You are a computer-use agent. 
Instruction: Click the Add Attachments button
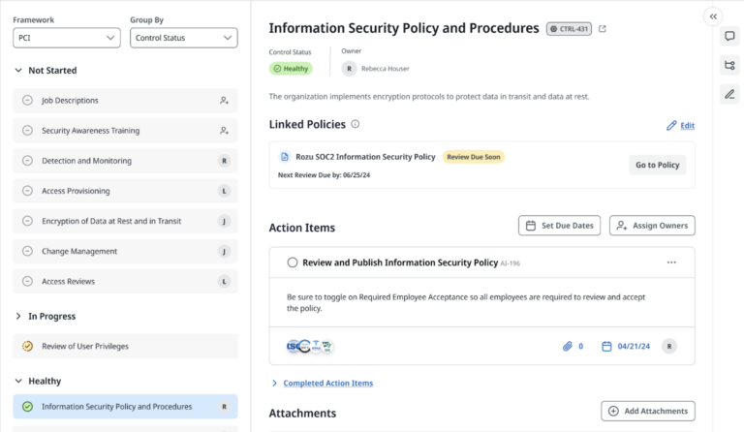[x=647, y=411]
